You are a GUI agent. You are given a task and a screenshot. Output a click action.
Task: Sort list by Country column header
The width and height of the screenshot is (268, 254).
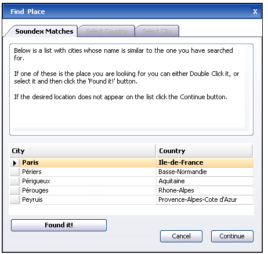(x=204, y=151)
